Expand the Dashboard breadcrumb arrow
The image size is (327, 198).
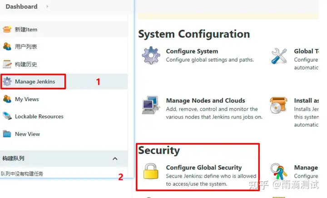(x=47, y=6)
